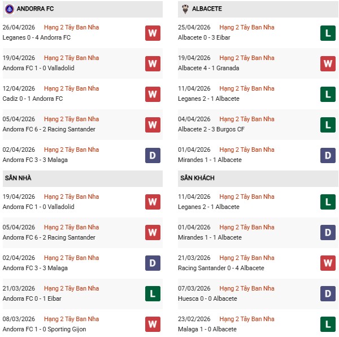339x337 pixels.
Task: Open the Albacete 4 - 1 Granada match
Action: [x=208, y=68]
